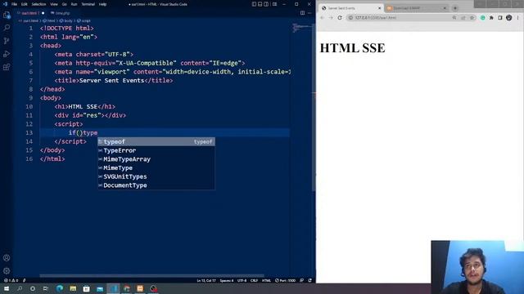524x294 pixels.
Task: Open the Selection menu
Action: (38, 4)
